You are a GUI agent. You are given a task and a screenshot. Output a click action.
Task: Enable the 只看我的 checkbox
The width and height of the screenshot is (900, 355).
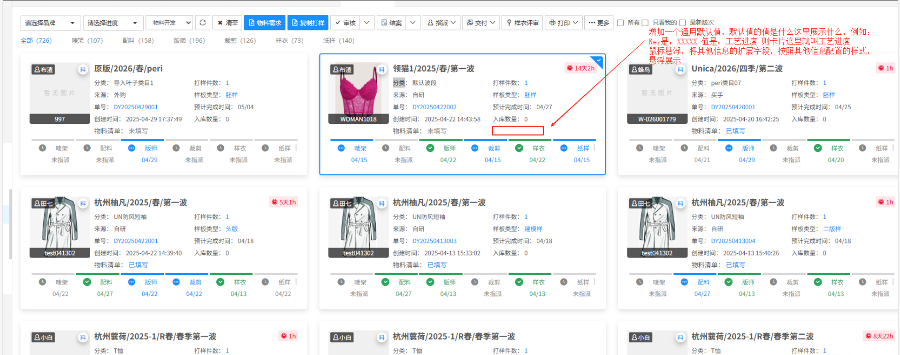click(x=645, y=23)
